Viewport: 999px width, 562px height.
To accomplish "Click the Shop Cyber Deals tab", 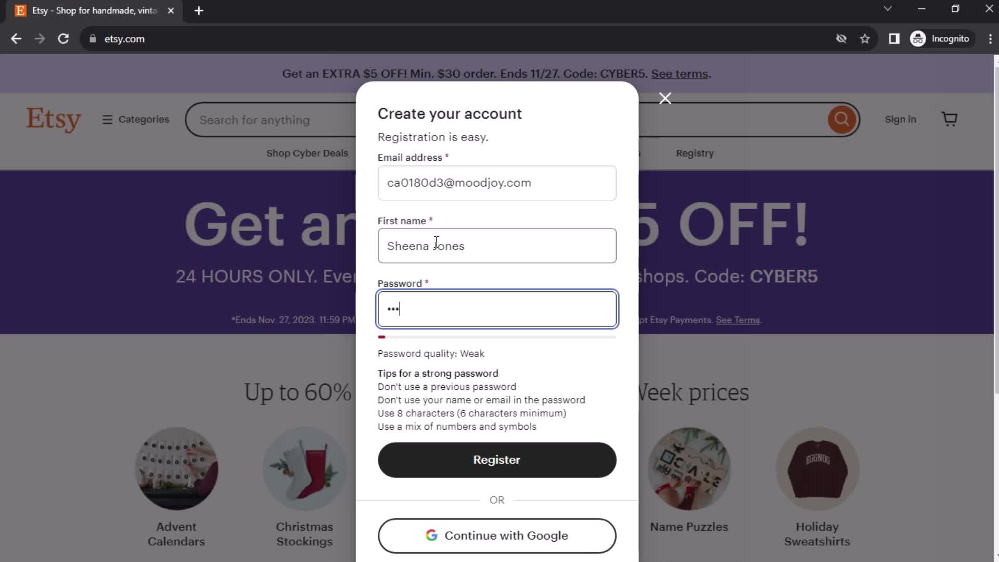I will tap(308, 153).
